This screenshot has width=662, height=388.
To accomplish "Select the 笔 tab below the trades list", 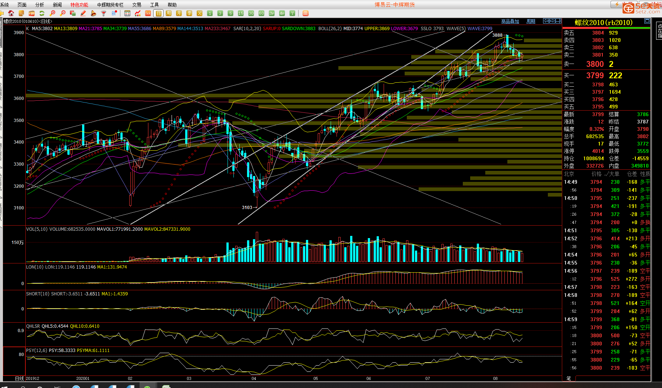I will coord(569,378).
